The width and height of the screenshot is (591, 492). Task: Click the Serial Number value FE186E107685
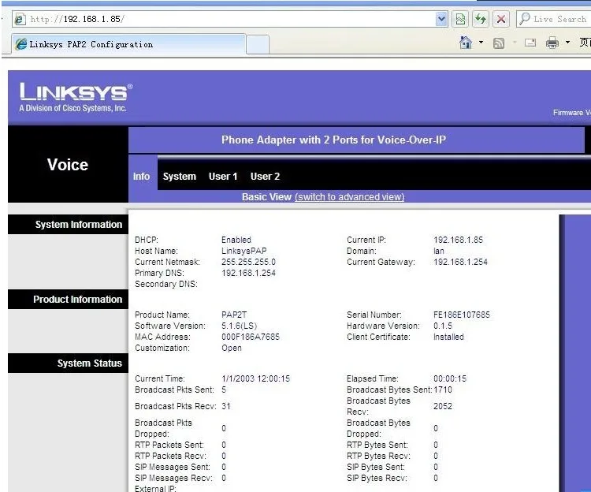click(x=462, y=315)
